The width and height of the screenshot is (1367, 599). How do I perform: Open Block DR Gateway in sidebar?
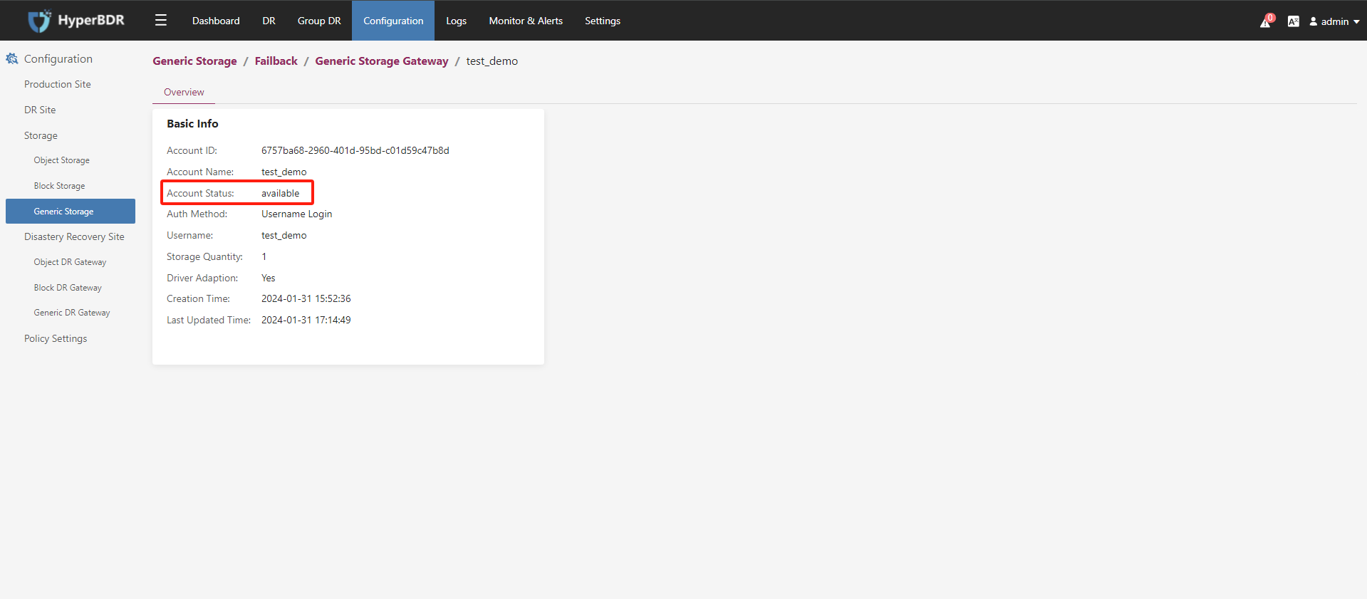coord(68,288)
